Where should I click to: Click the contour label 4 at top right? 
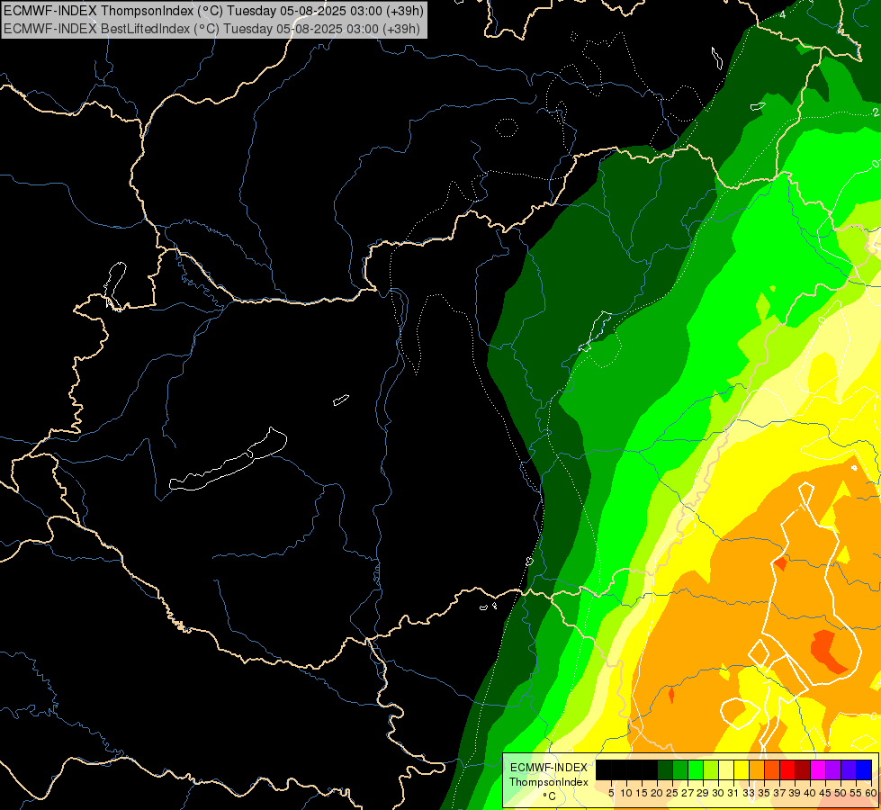pos(783,15)
